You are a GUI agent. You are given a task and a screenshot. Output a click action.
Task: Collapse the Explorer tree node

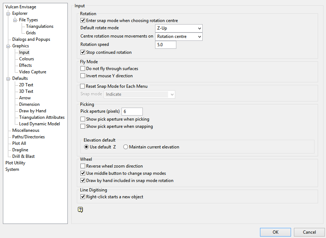coord(8,14)
